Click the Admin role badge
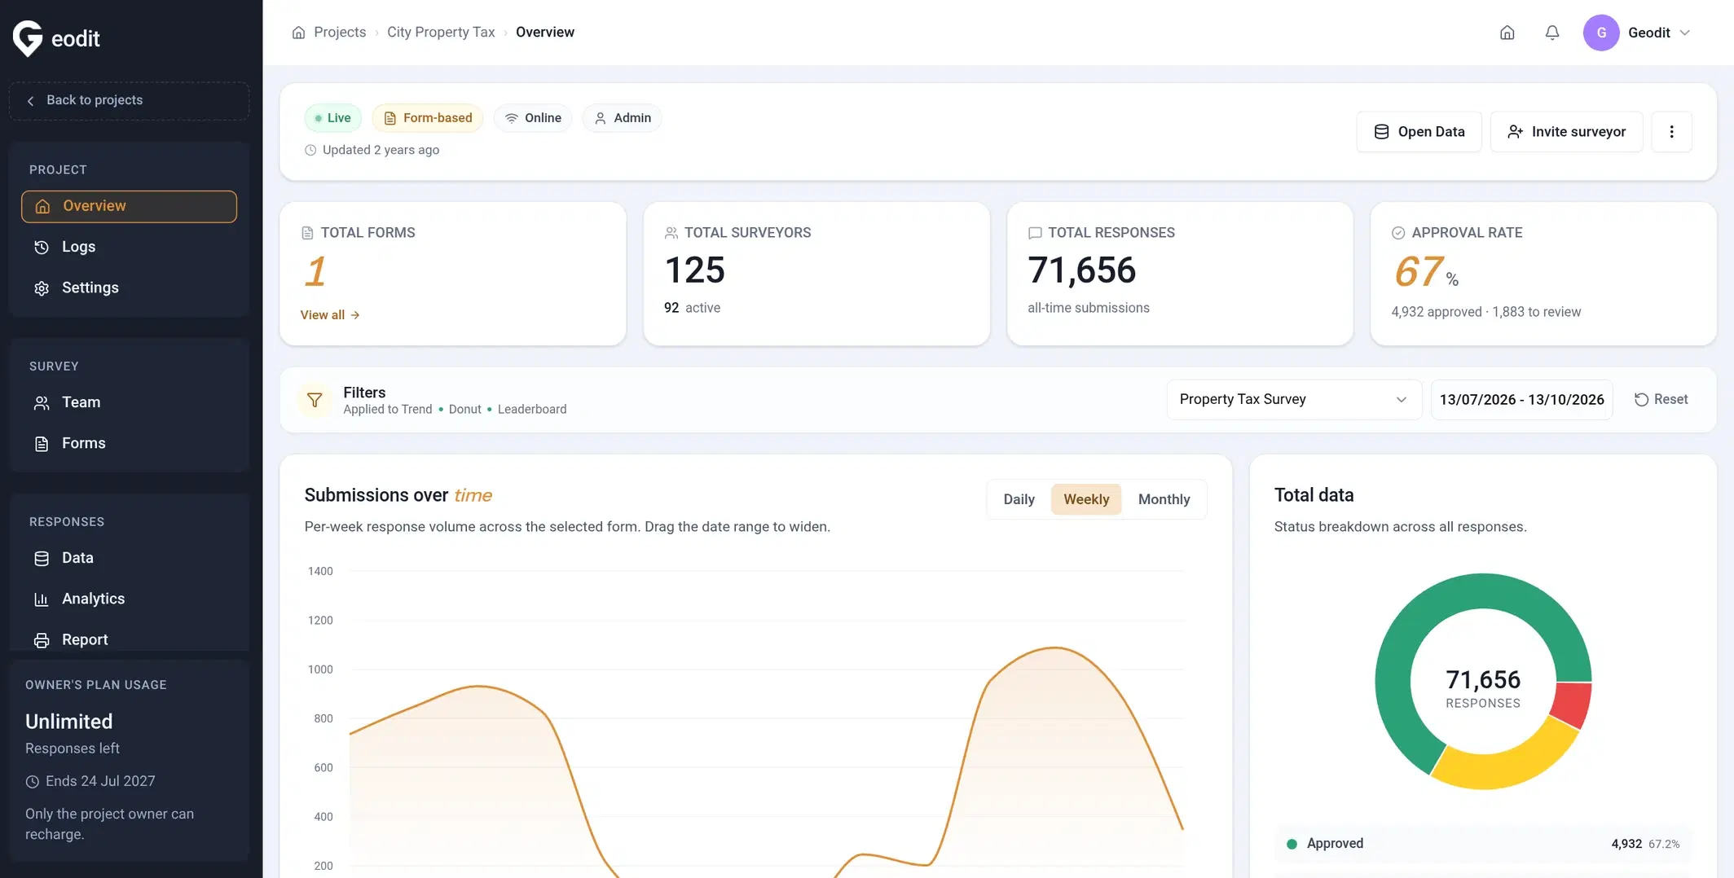 coord(622,118)
